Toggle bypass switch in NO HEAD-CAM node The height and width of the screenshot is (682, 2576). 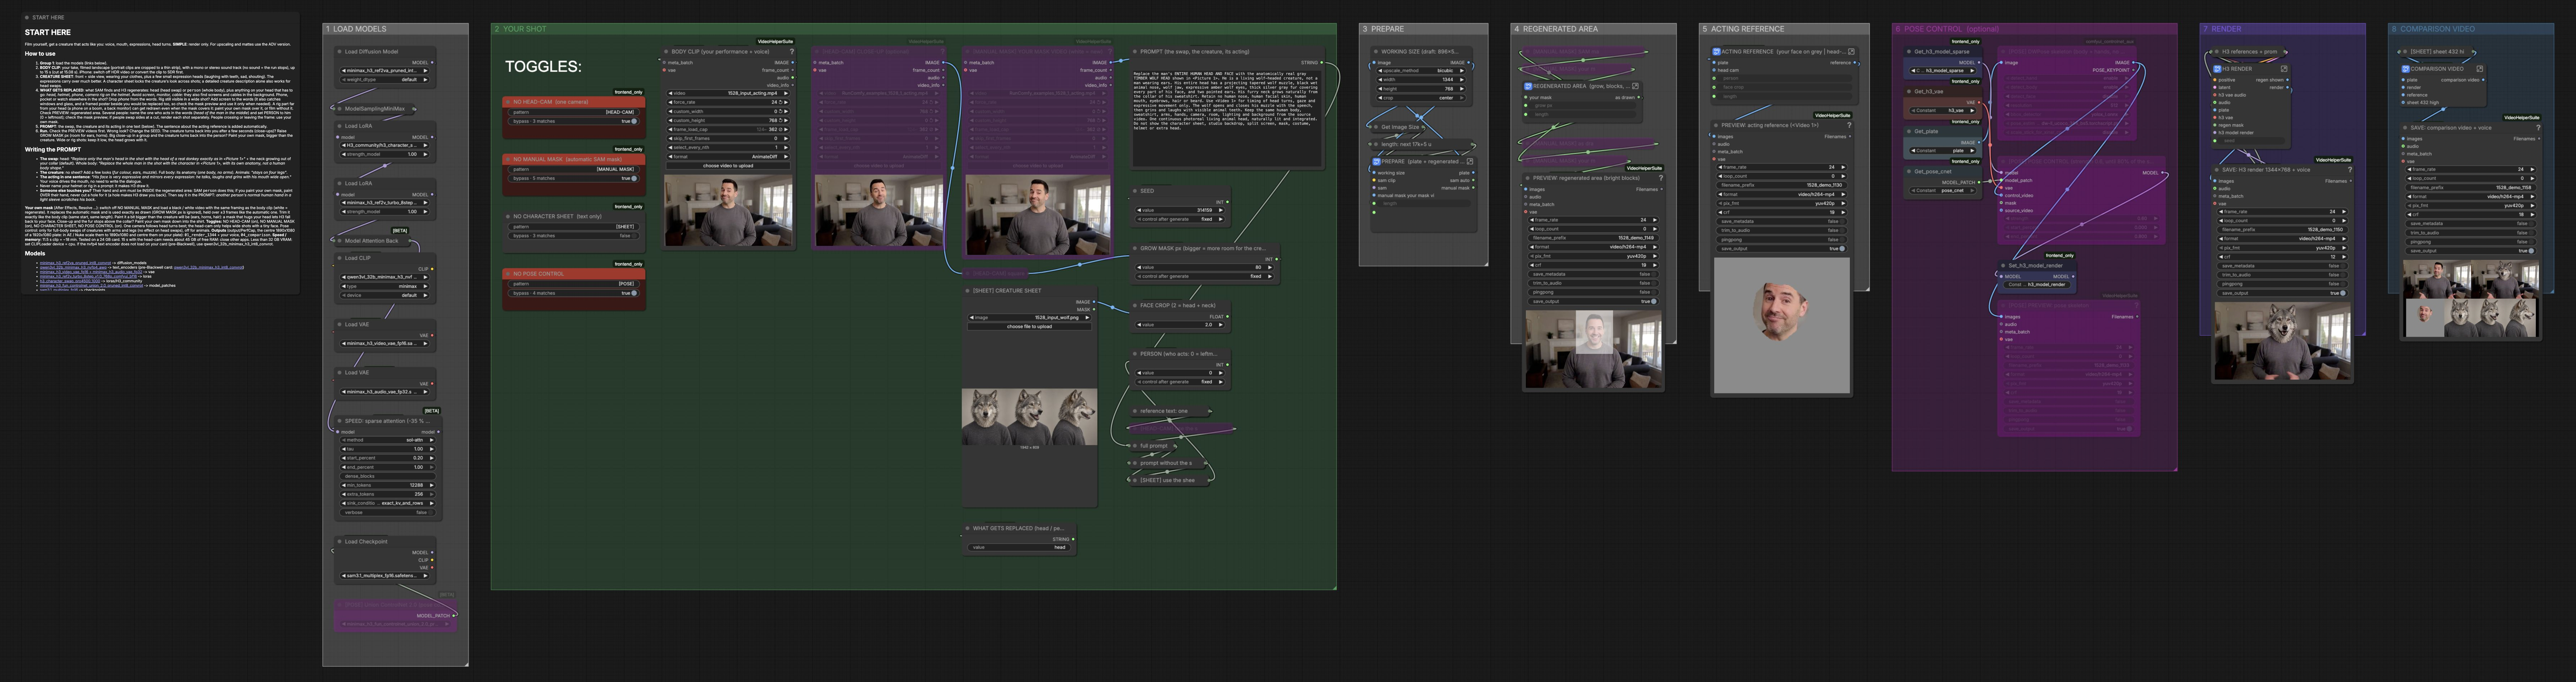[634, 121]
